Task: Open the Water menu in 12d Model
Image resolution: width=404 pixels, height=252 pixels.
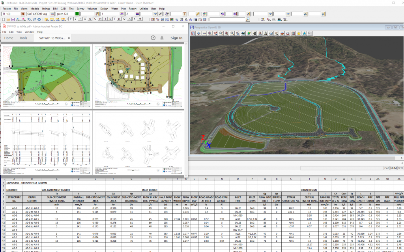Action: pos(114,8)
